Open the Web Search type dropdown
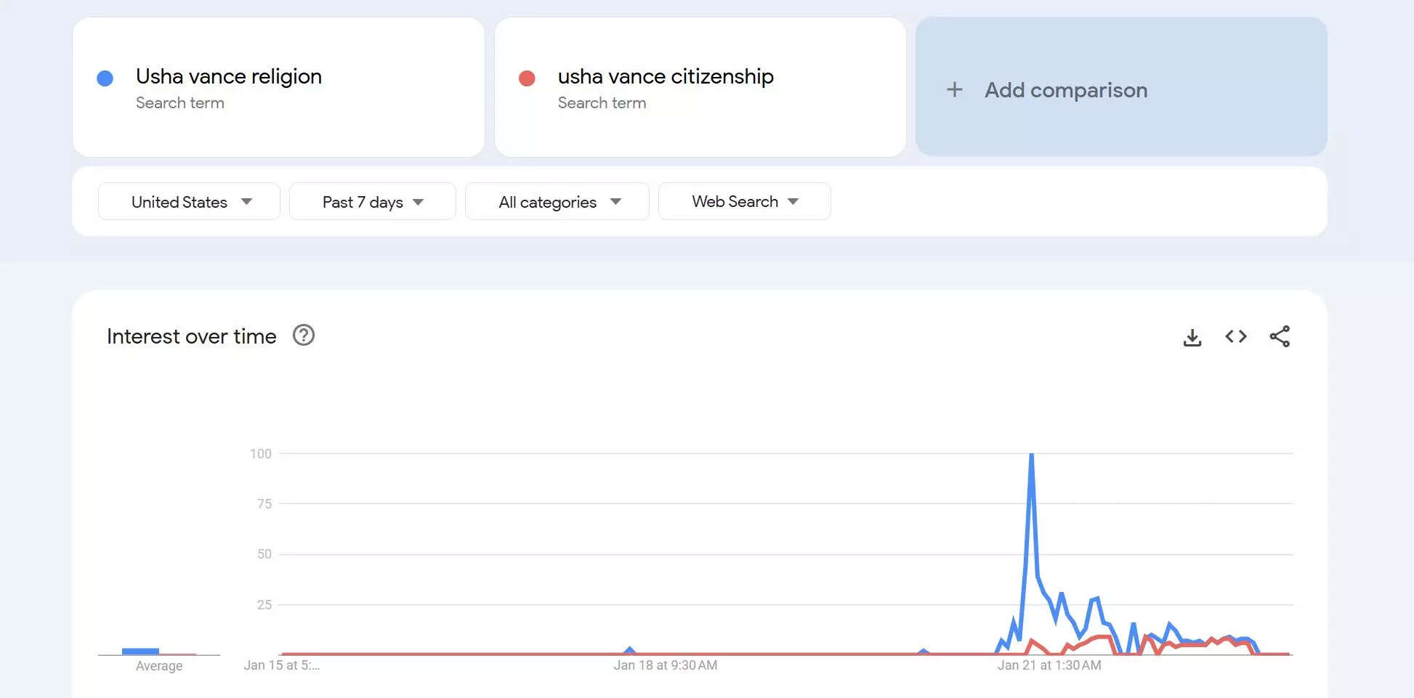Screen dimensions: 1414x698 [743, 201]
